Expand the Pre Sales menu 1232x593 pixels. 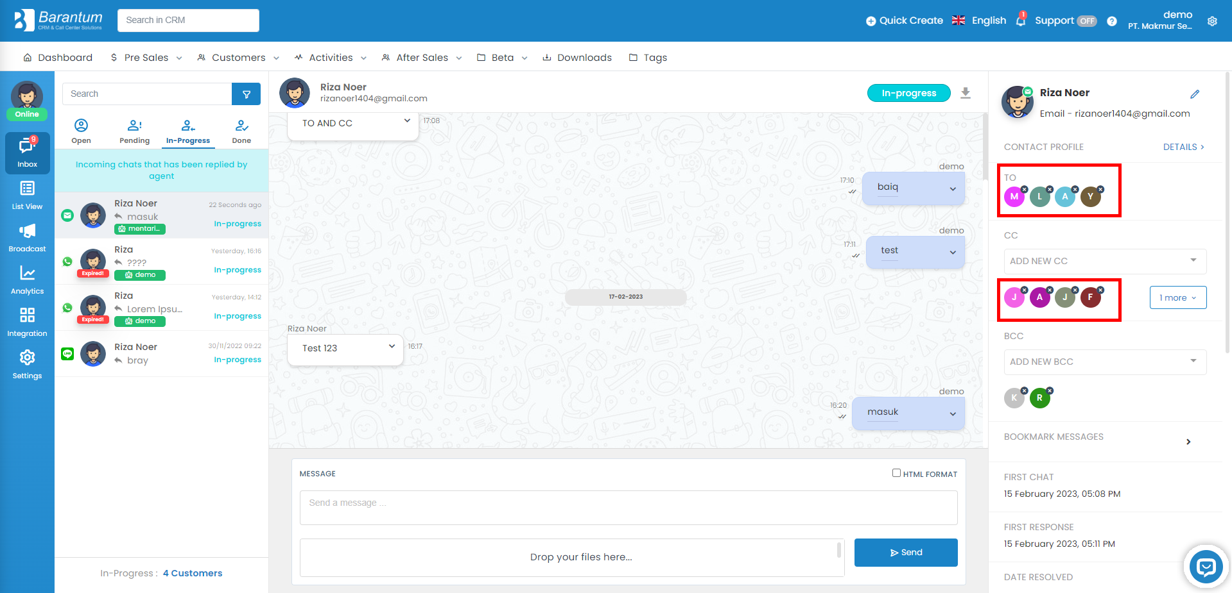pos(146,58)
